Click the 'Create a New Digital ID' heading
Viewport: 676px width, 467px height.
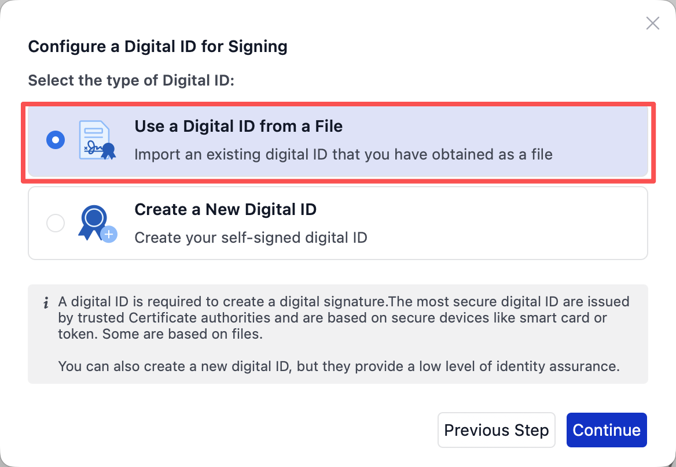(225, 209)
